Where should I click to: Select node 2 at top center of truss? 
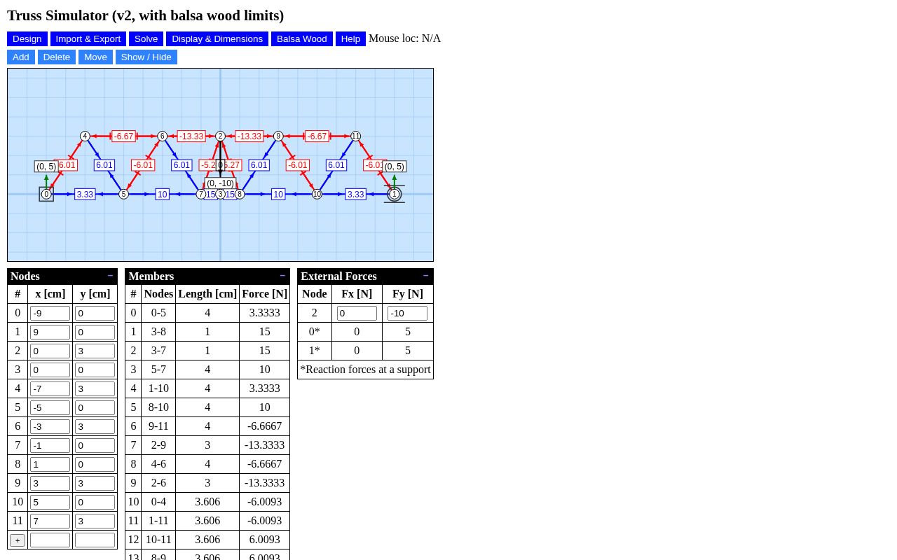coord(220,136)
